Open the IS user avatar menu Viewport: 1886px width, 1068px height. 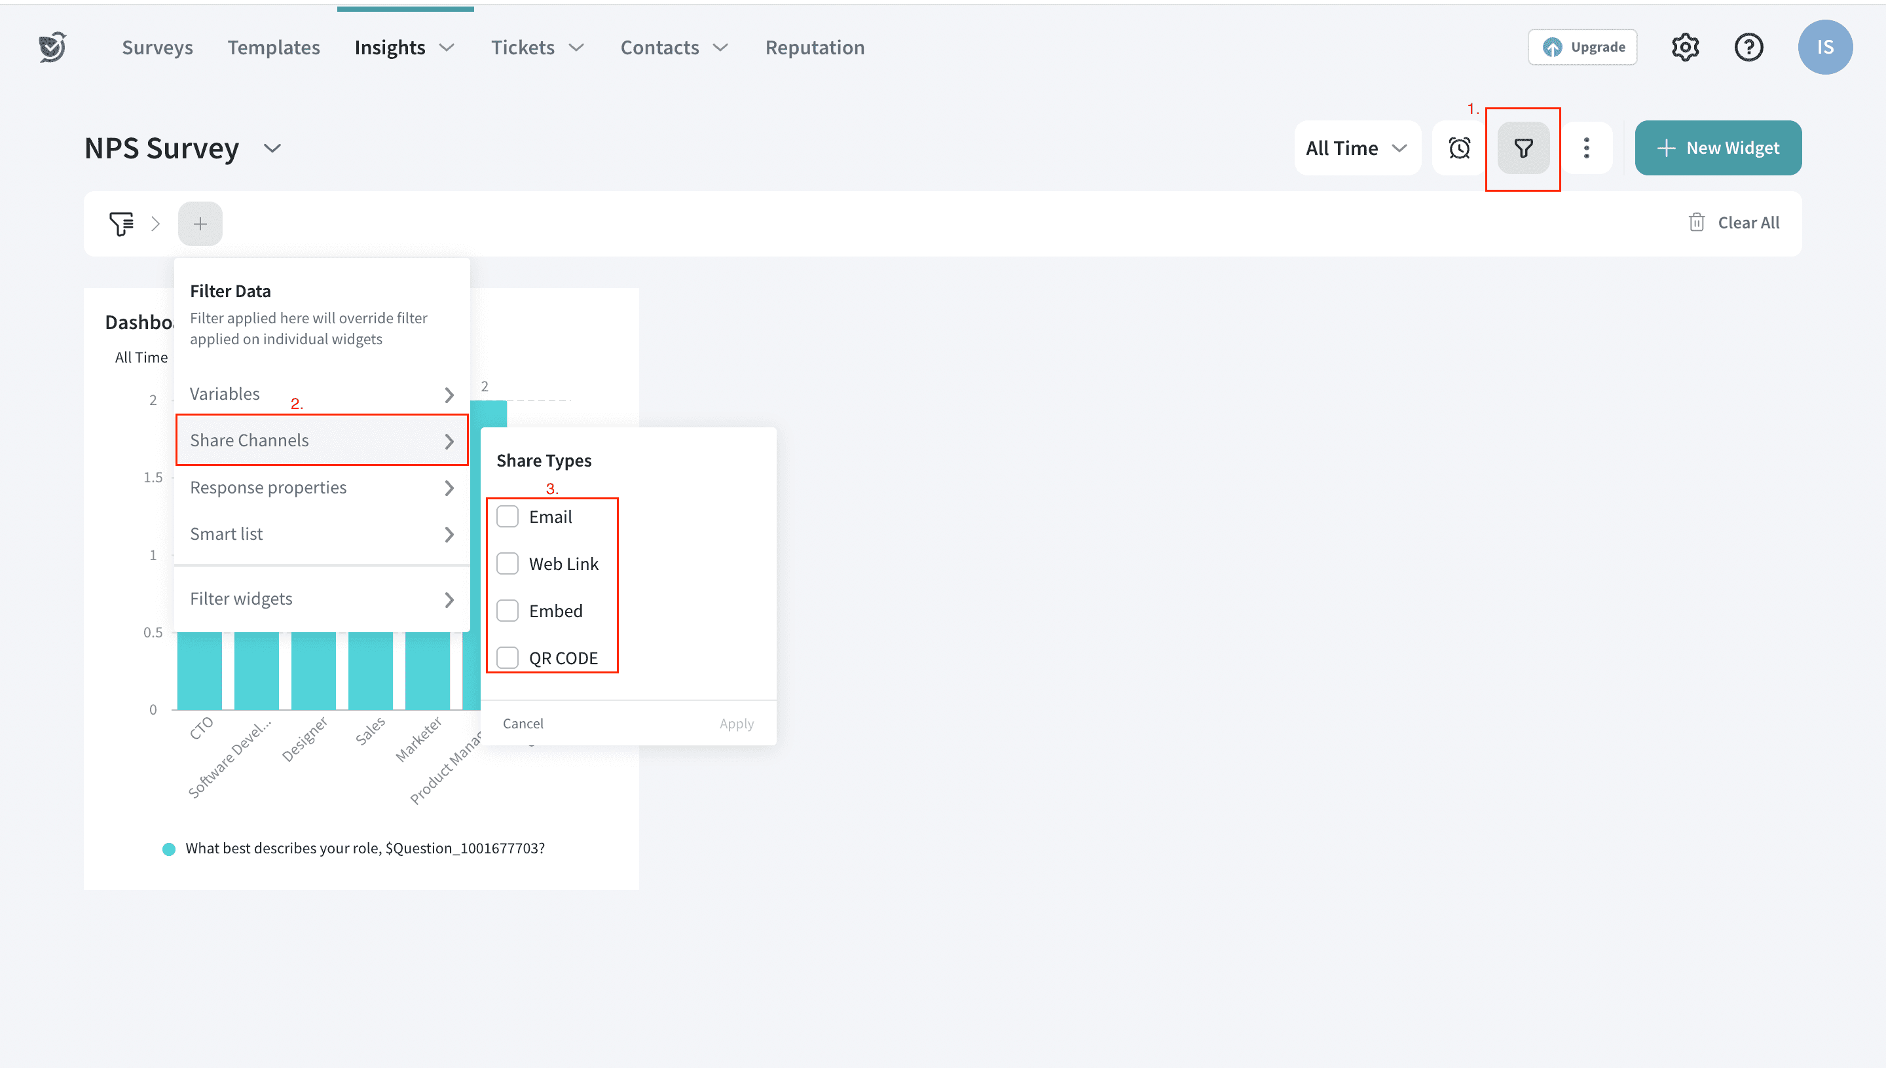pos(1824,48)
